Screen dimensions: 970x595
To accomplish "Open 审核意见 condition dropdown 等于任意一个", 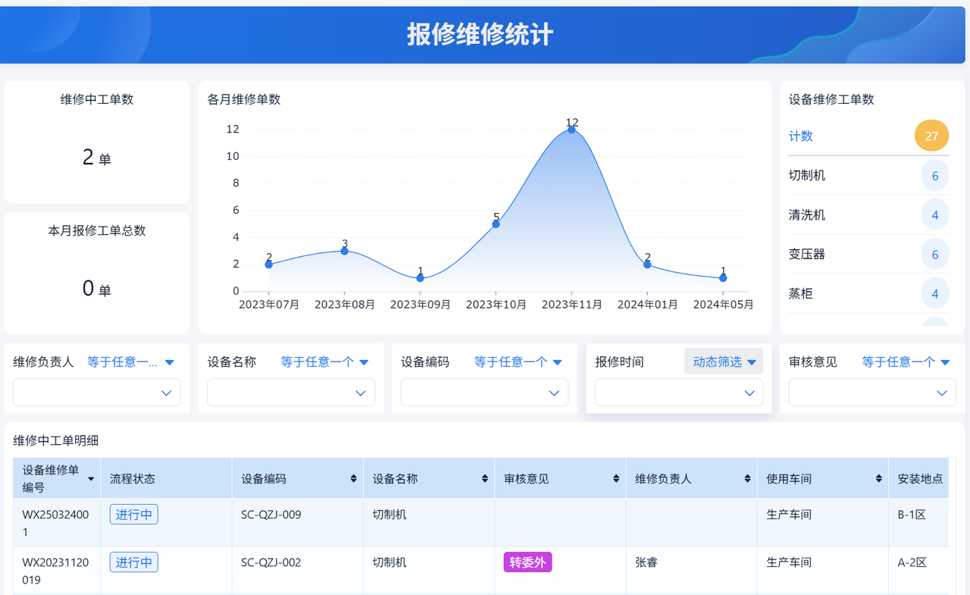I will 906,362.
